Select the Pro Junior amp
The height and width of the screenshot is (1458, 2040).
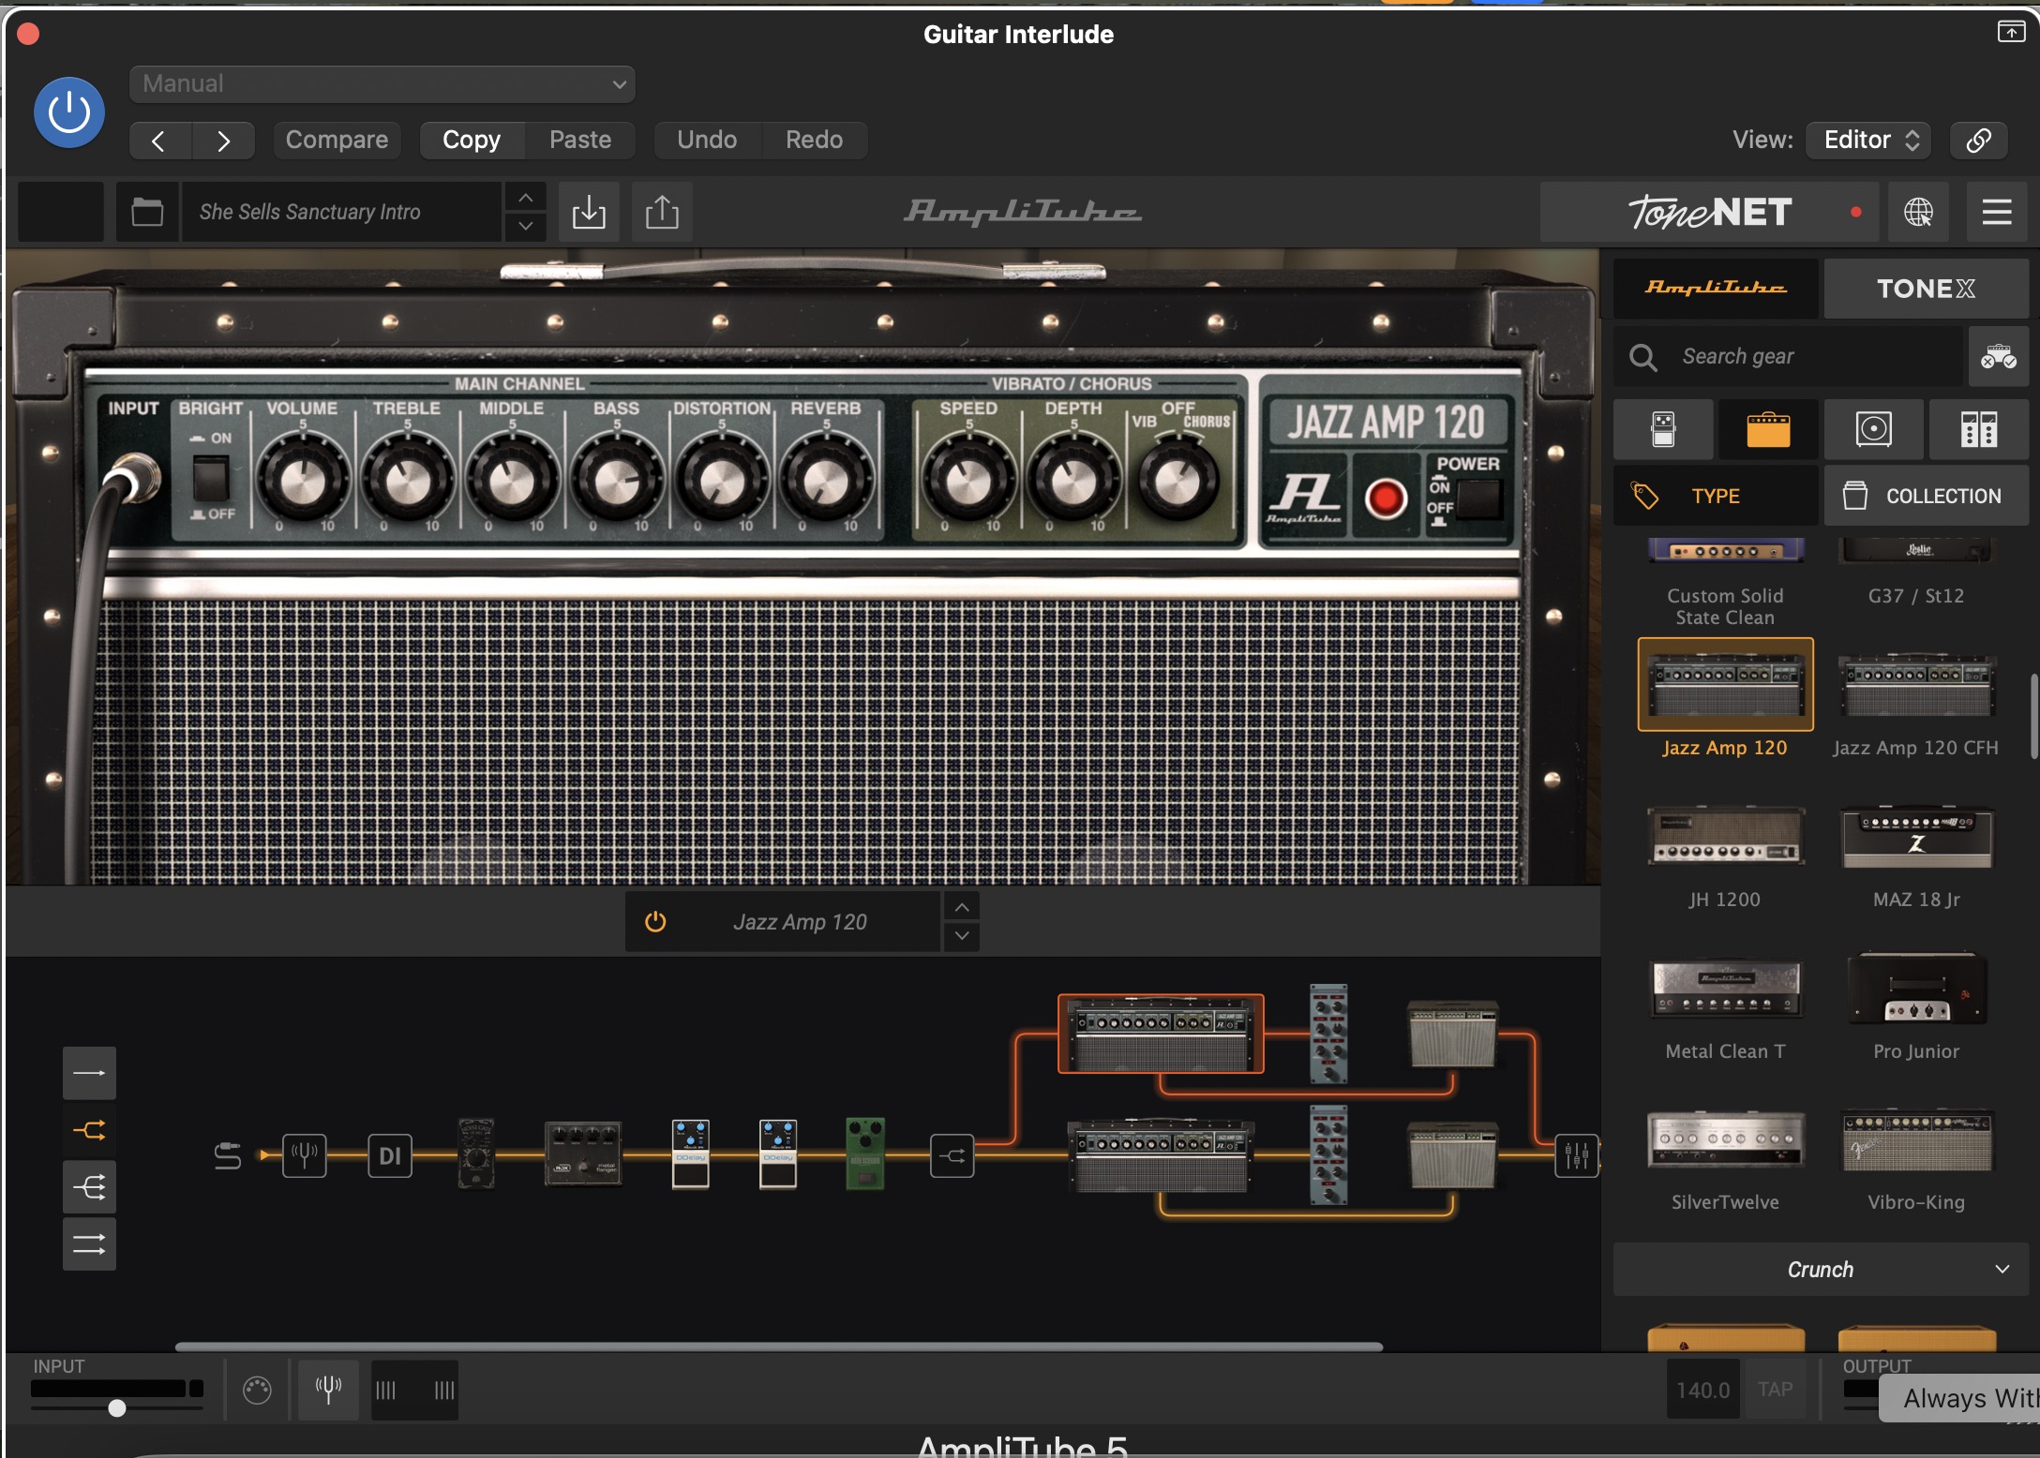[x=1916, y=989]
